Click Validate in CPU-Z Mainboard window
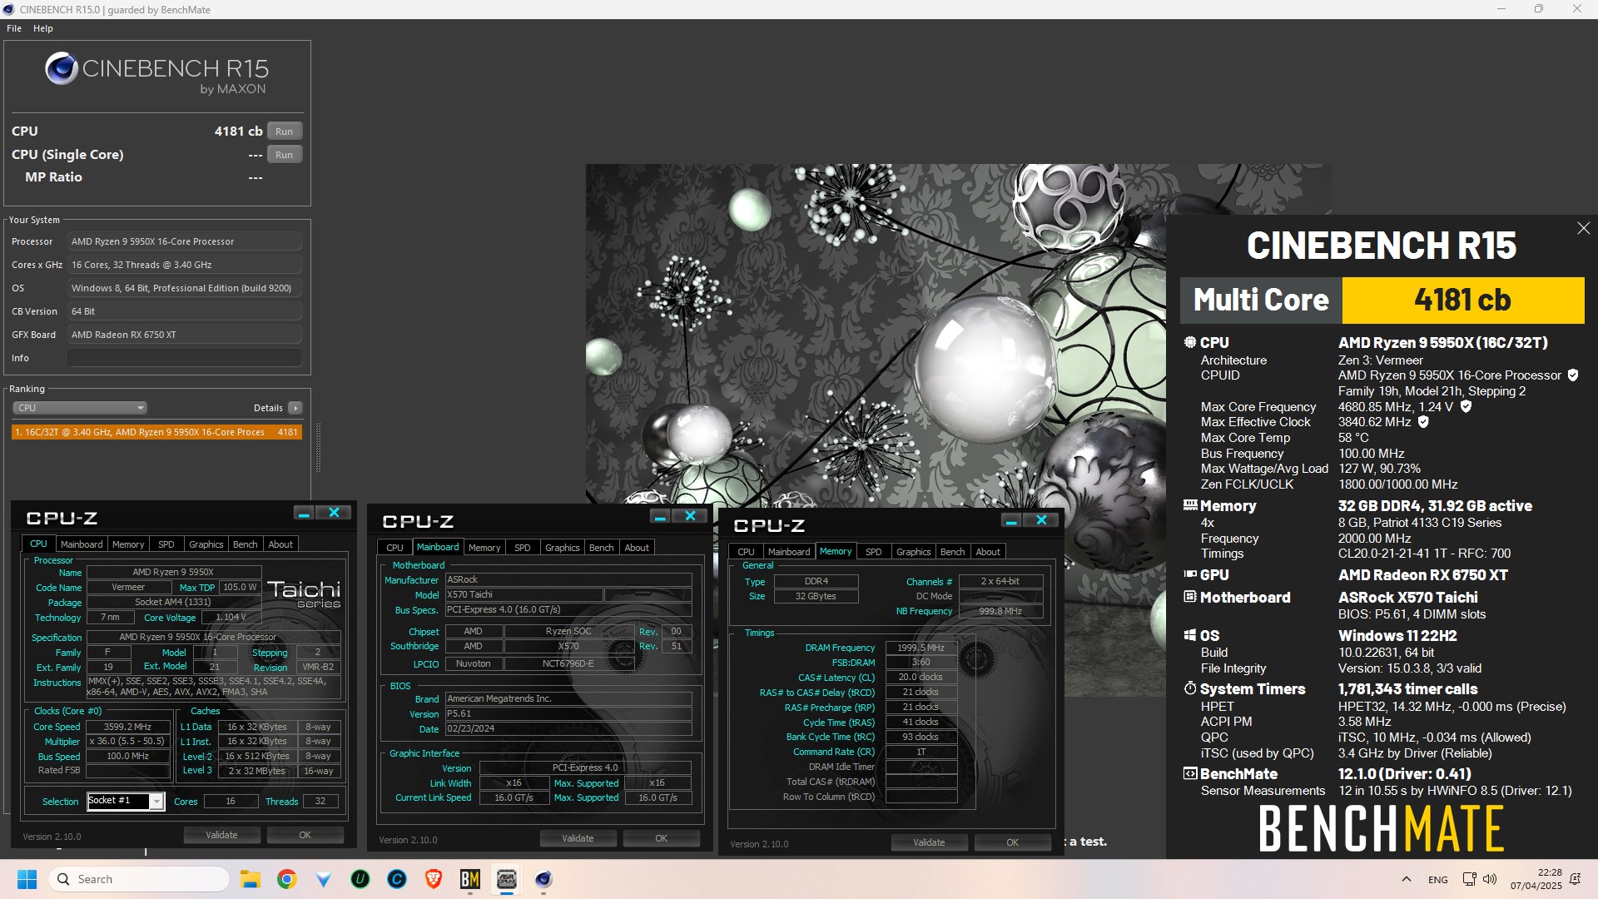 [x=578, y=838]
